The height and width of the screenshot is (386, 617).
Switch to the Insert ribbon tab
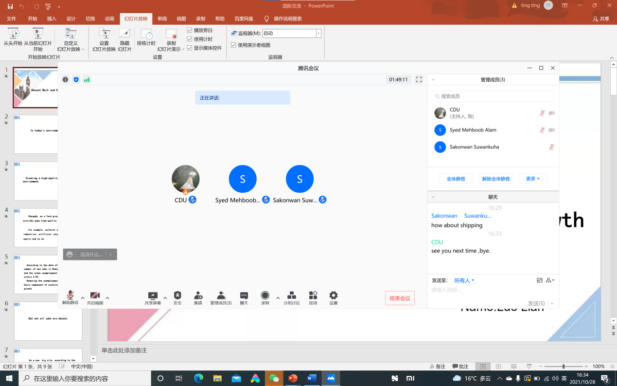click(52, 18)
